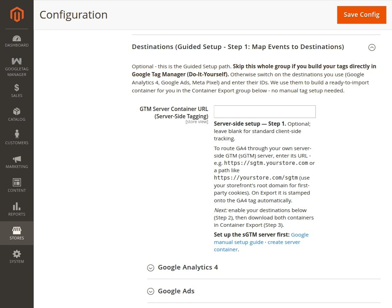Click the Save Config button
392x308 pixels.
pos(362,15)
